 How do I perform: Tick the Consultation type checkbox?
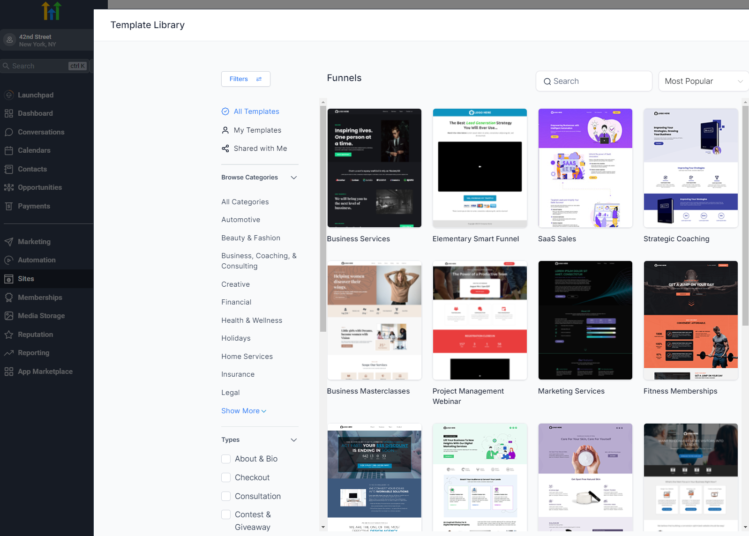click(x=226, y=496)
